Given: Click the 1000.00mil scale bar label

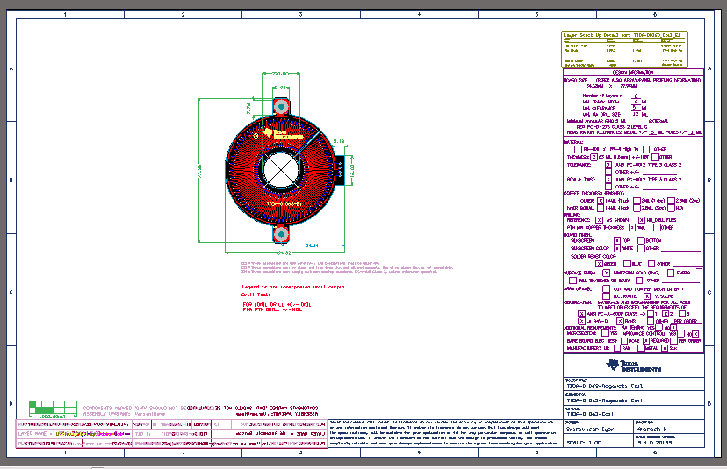Looking at the screenshot, I should [53, 416].
